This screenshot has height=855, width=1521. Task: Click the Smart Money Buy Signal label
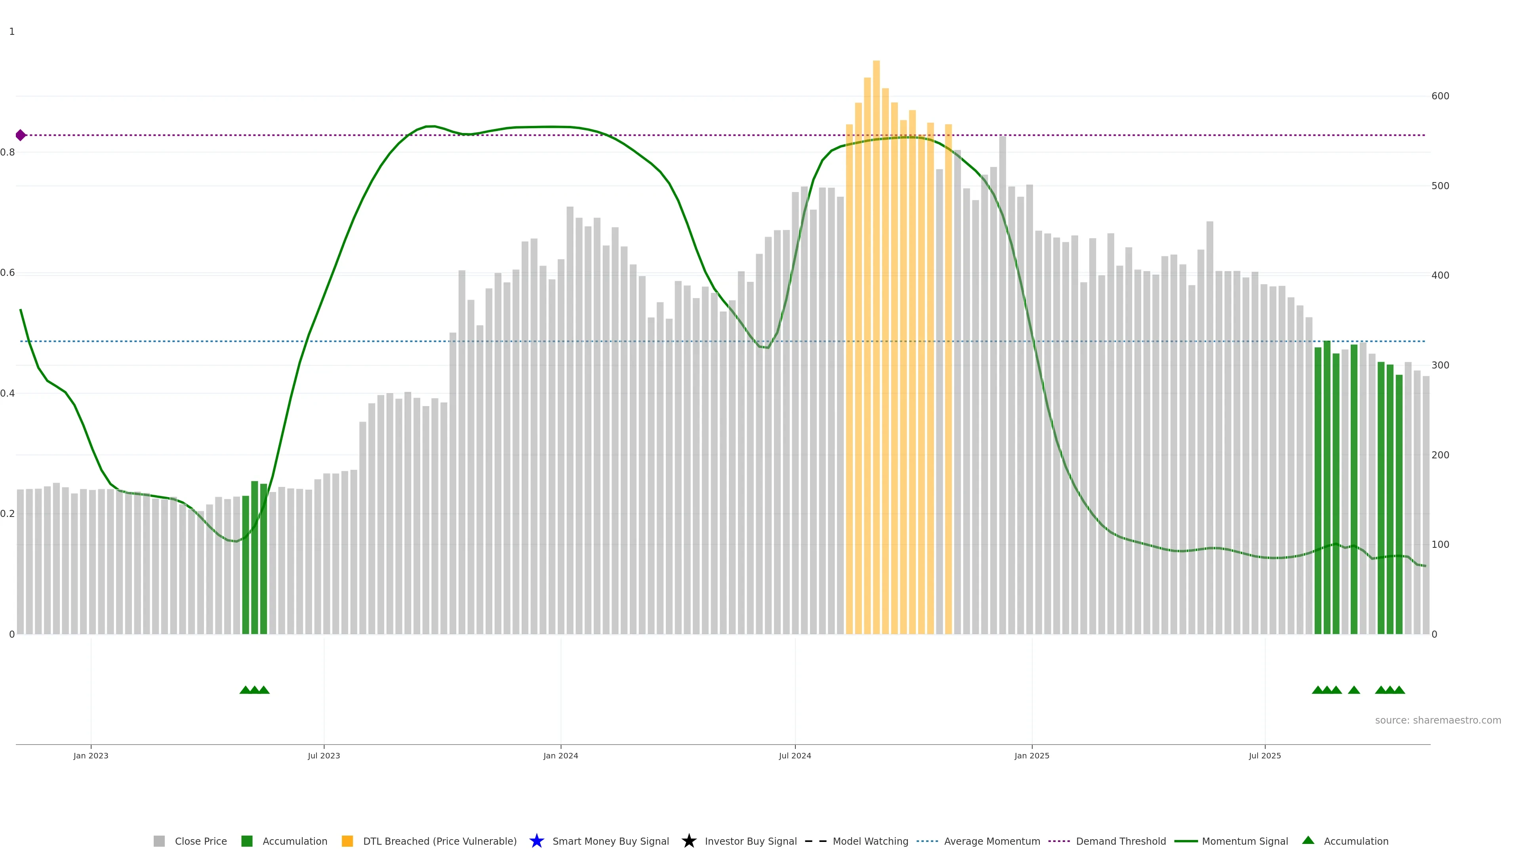pyautogui.click(x=610, y=841)
